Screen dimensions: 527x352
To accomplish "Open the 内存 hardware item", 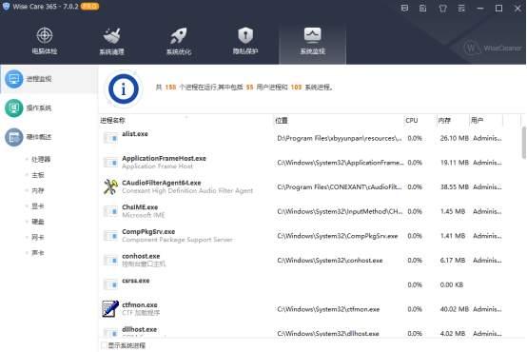I will pyautogui.click(x=38, y=190).
